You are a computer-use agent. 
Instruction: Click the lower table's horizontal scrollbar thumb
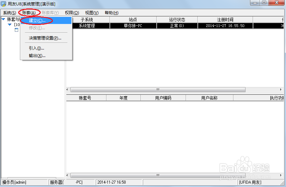coord(158,175)
